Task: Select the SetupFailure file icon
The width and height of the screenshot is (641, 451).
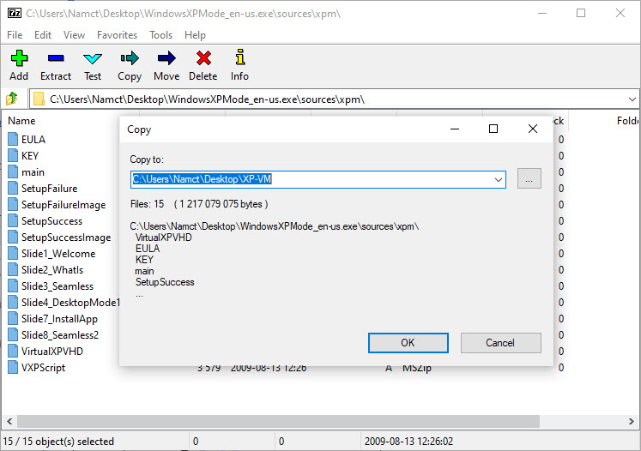Action: [x=13, y=189]
